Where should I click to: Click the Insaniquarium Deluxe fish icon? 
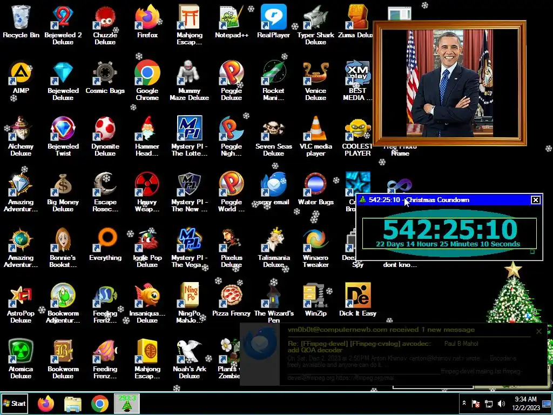pyautogui.click(x=147, y=303)
